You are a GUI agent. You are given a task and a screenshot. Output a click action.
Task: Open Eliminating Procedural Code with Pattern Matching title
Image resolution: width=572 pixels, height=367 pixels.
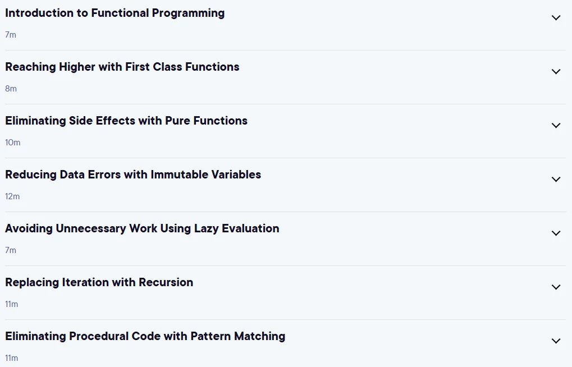coord(145,336)
